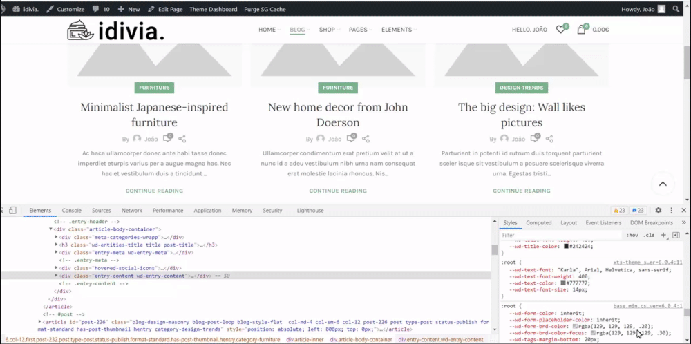Switch to the Sources tab
691x344 pixels.
pos(102,211)
